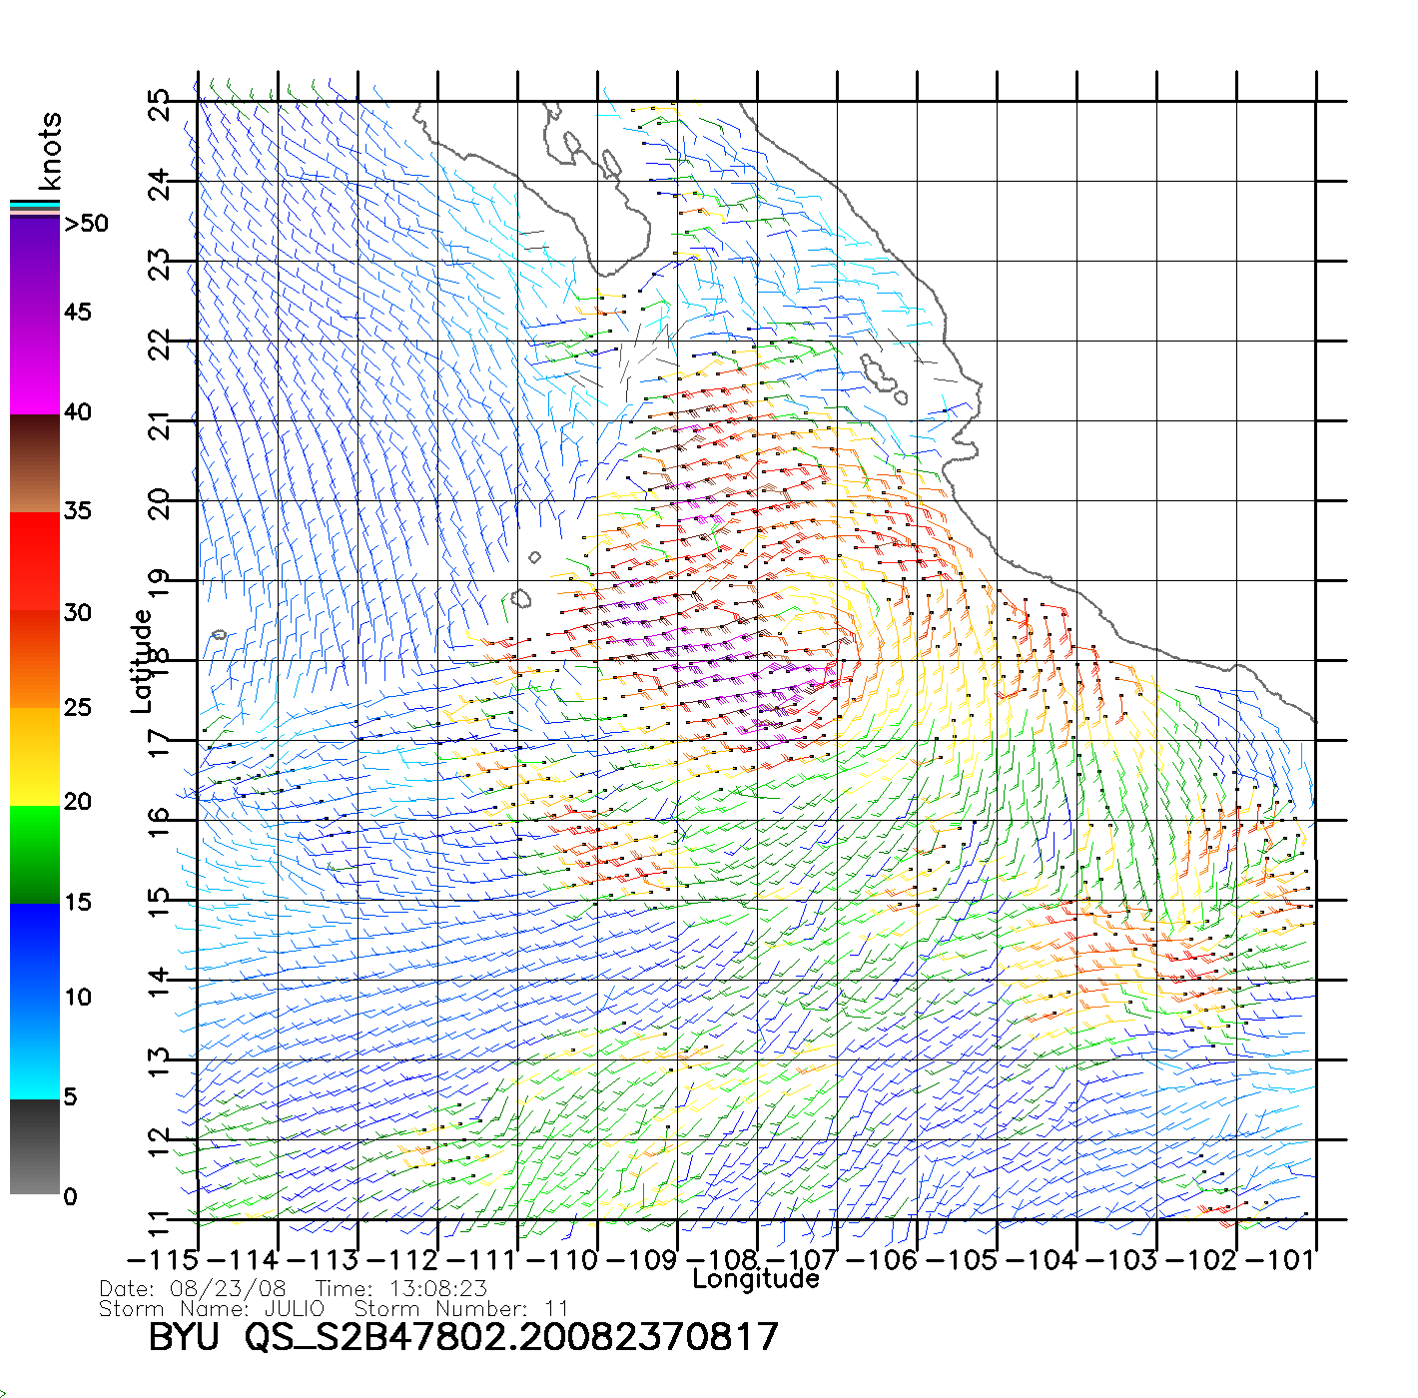1418x1398 pixels.
Task: Click the magenta 40–45 knots color band
Action: (35, 364)
